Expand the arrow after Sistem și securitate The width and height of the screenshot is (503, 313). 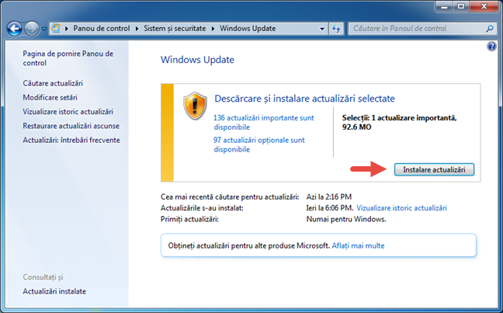(213, 29)
